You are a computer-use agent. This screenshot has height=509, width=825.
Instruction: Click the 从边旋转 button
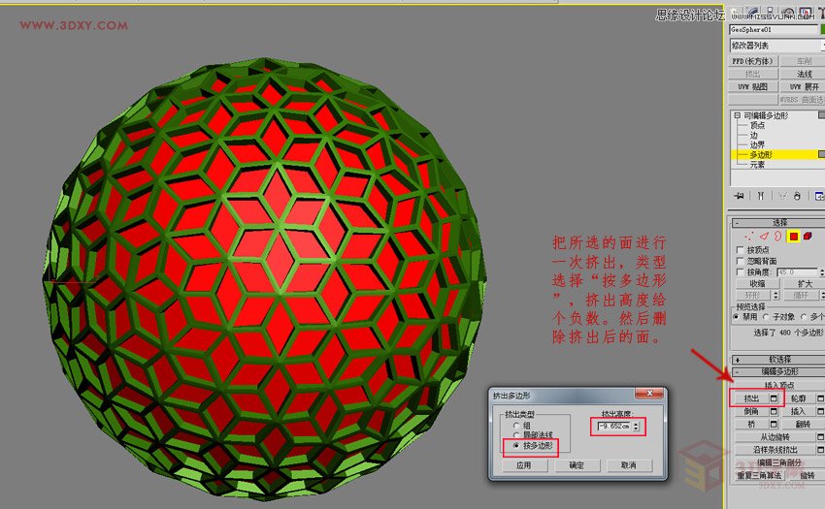point(775,437)
